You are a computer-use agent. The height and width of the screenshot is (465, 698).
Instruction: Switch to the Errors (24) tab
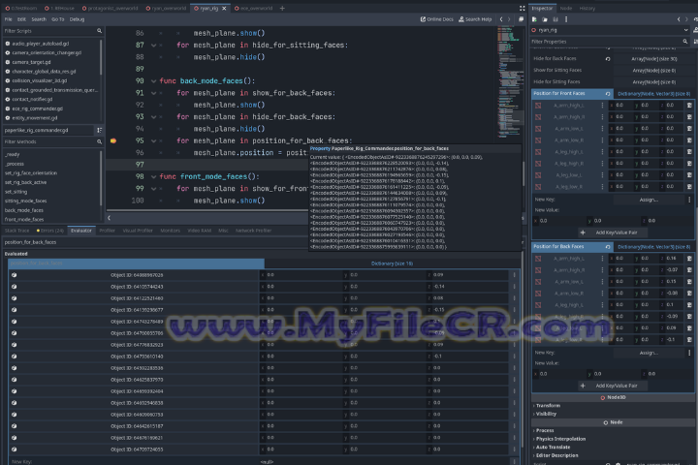[x=49, y=231]
